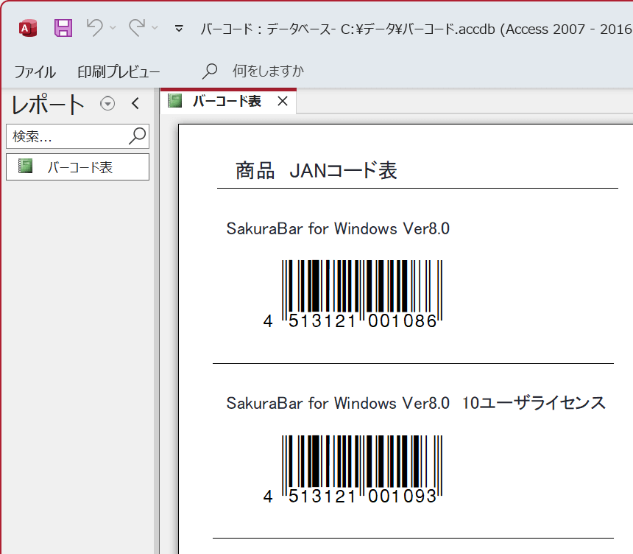
Task: Click the magnifier icon in navigation search box
Action: click(137, 136)
